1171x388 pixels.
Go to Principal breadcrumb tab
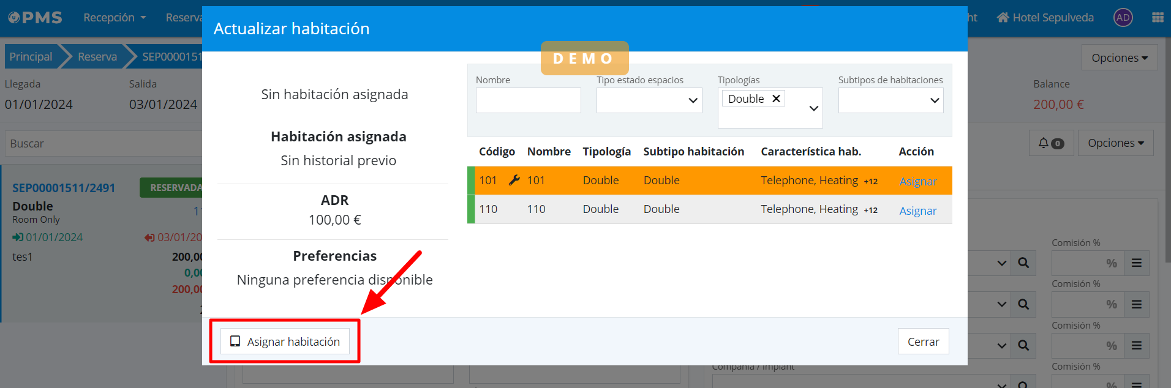(31, 56)
